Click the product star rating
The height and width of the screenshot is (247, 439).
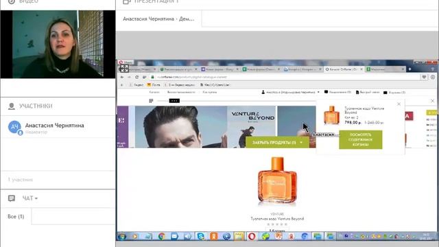pyautogui.click(x=277, y=224)
